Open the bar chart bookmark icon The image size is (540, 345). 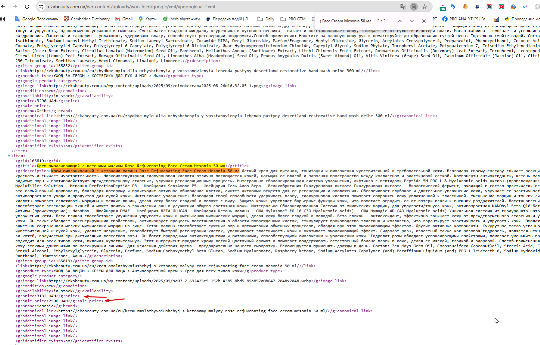496,19
